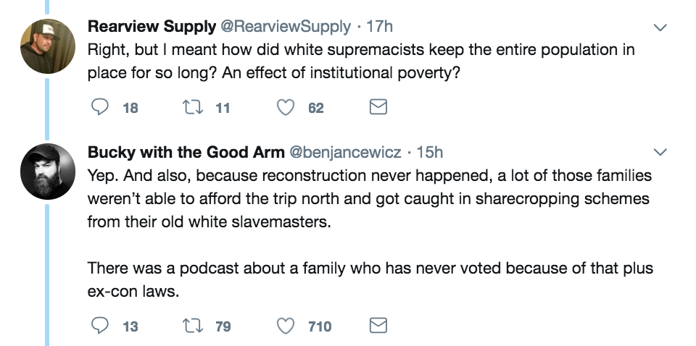Screen dimensions: 696x346
Task: Like the Rearview Supply tweet
Action: 288,108
